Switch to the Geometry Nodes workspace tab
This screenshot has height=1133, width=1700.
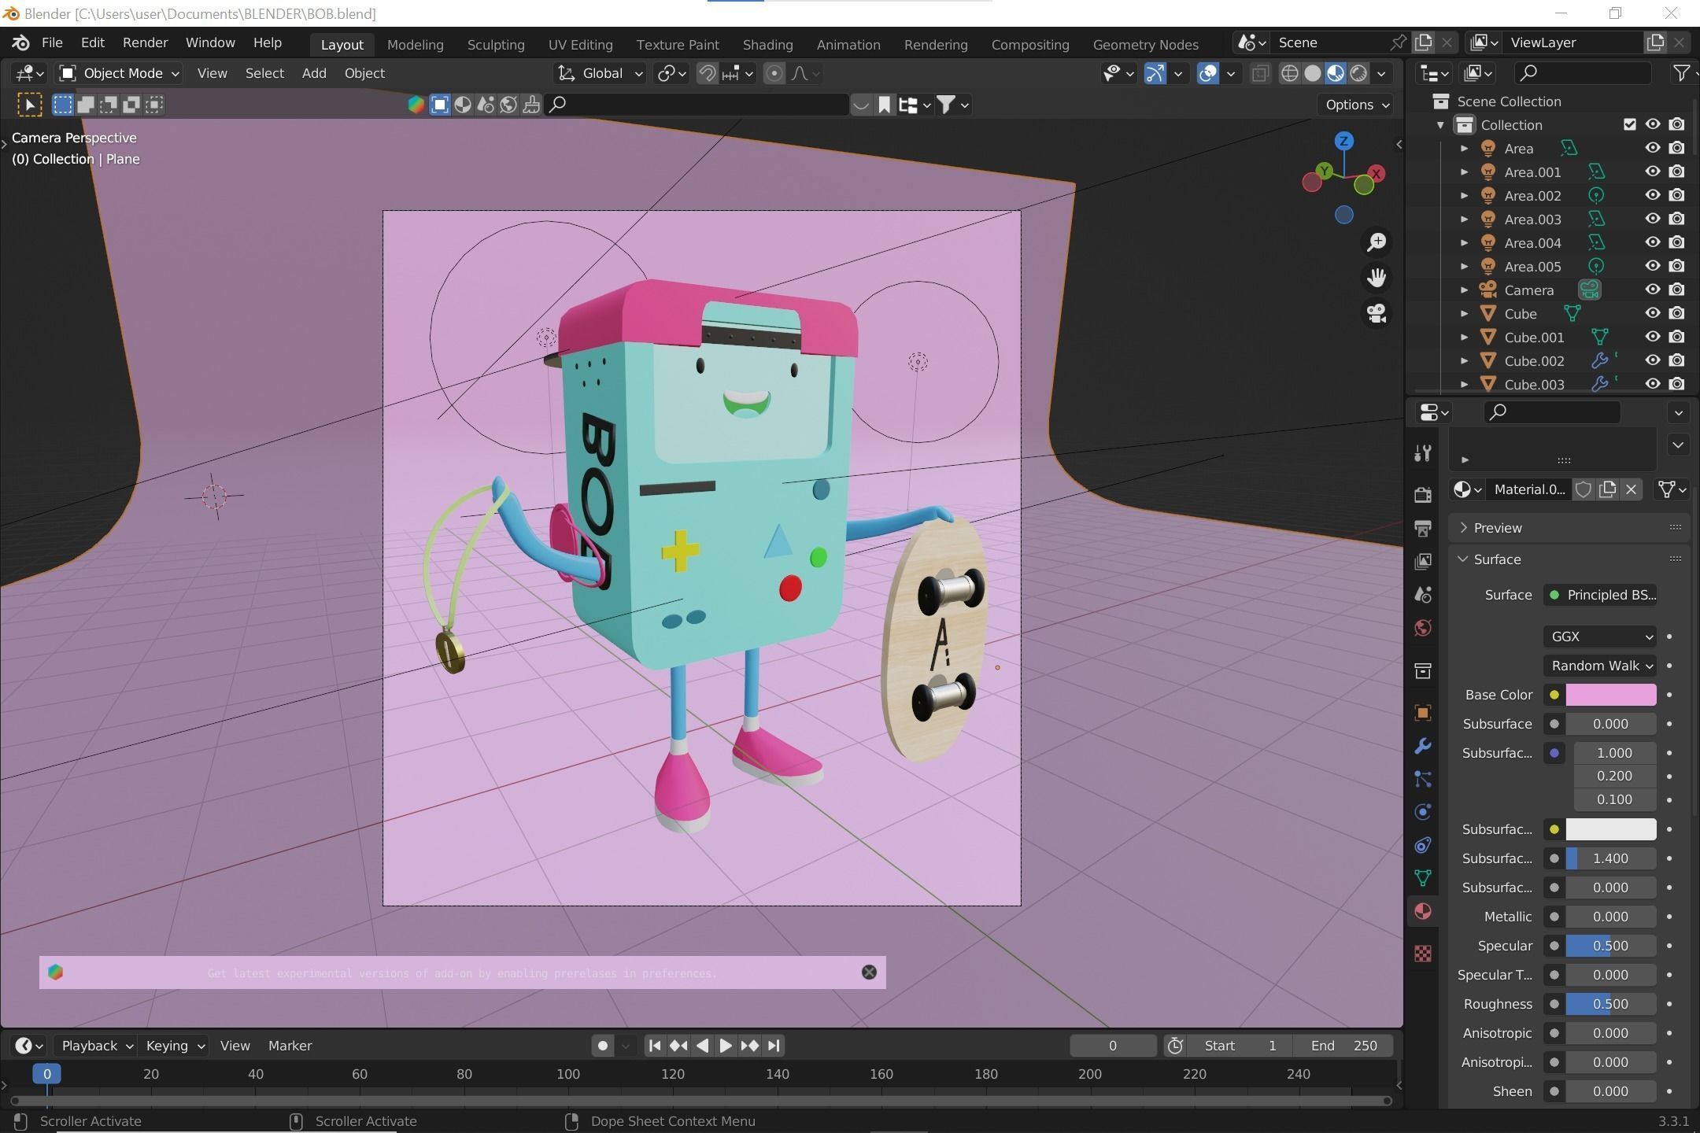1145,45
